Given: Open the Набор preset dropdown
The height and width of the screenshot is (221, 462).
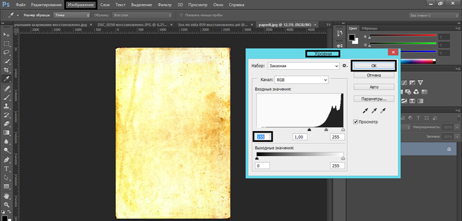Looking at the screenshot, I should click(x=304, y=66).
